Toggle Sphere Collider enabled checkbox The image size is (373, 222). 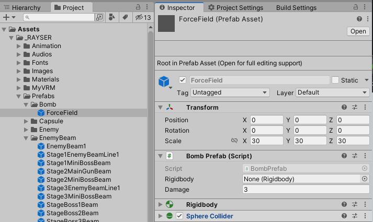coord(179,216)
